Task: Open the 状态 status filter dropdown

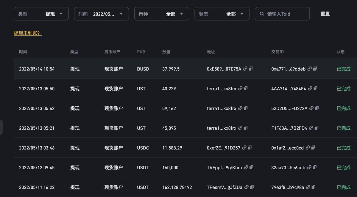Action: (222, 14)
